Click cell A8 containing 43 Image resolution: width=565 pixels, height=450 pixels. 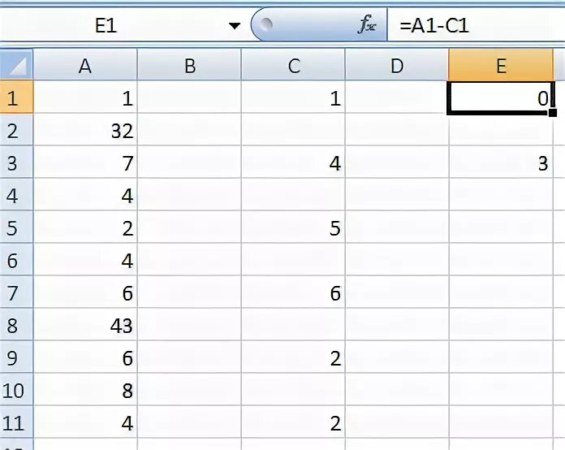[x=85, y=325]
